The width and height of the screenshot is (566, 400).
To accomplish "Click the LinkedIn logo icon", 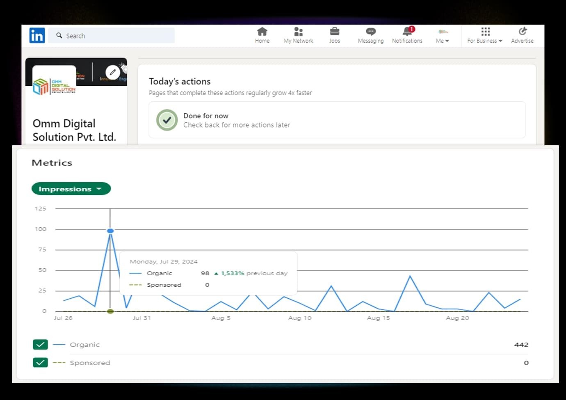I will coord(37,36).
